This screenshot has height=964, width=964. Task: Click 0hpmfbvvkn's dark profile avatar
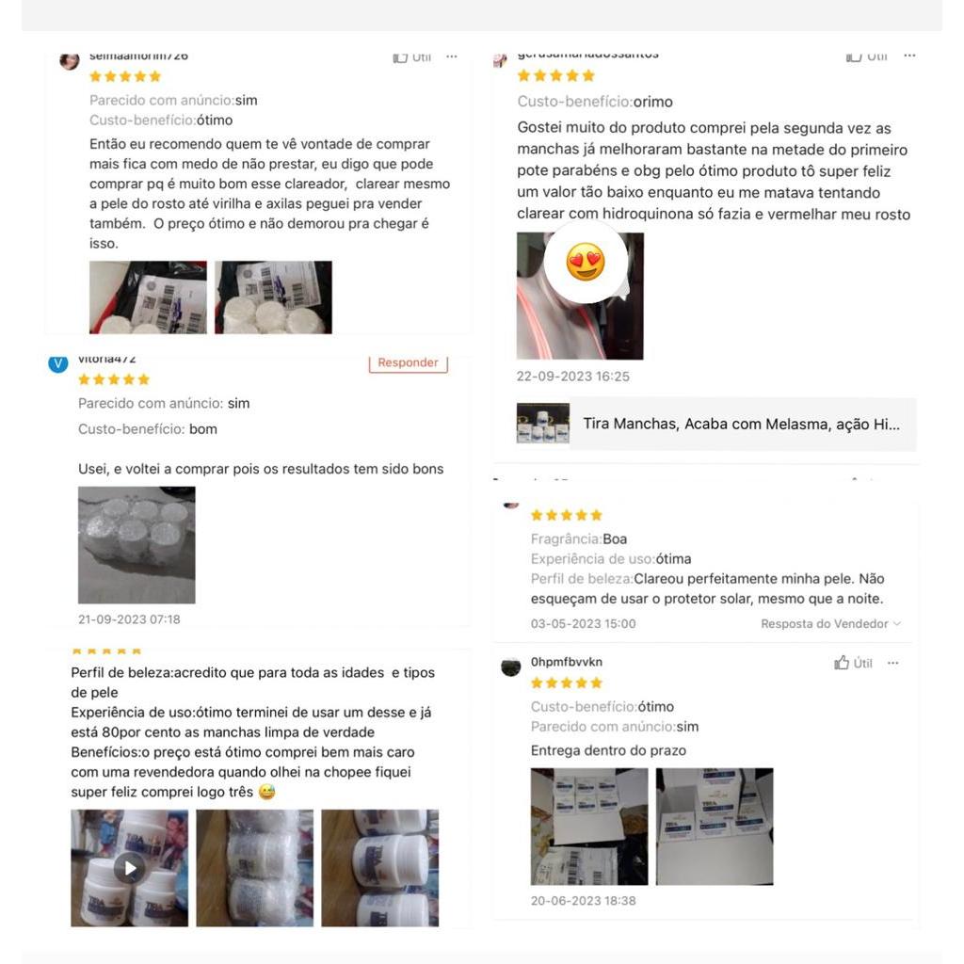tap(511, 667)
